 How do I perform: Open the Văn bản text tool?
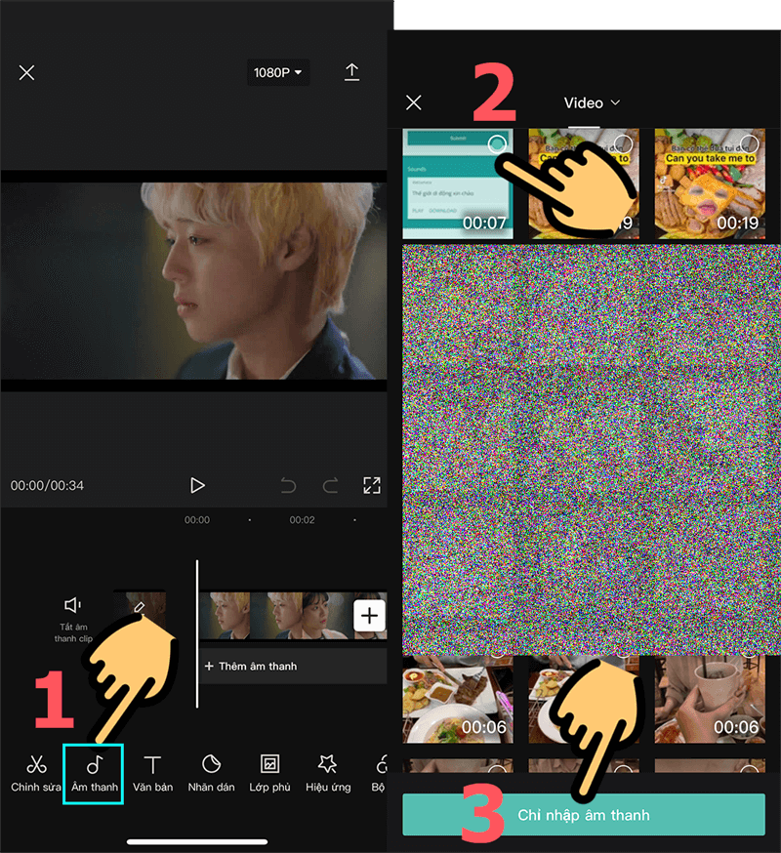point(152,772)
